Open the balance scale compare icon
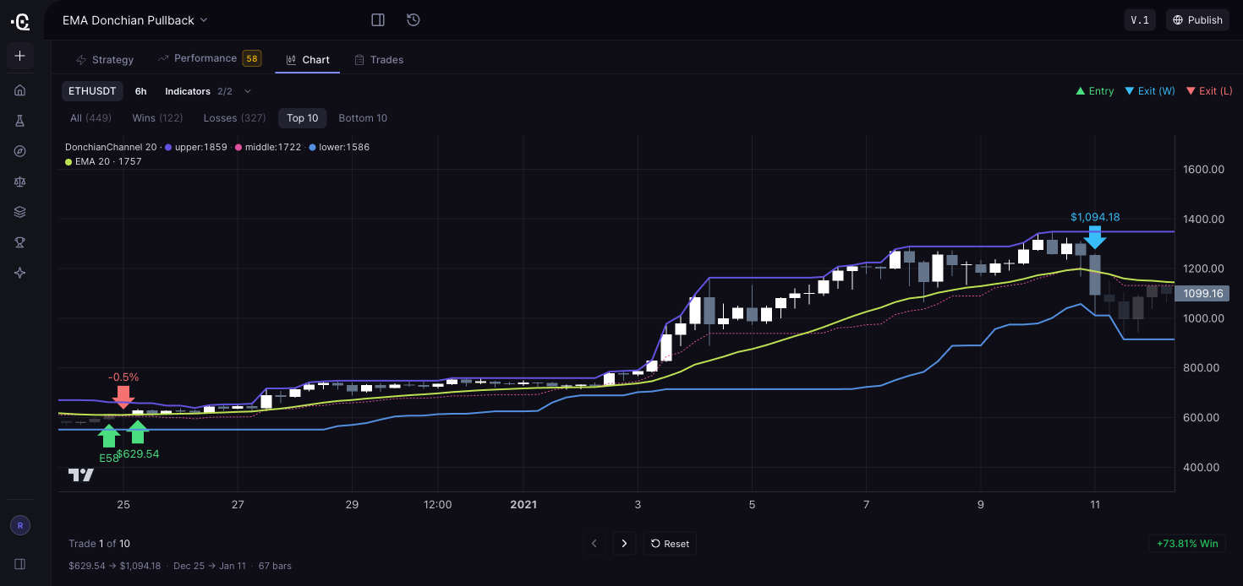Screen dimensions: 1243x586 pos(20,182)
